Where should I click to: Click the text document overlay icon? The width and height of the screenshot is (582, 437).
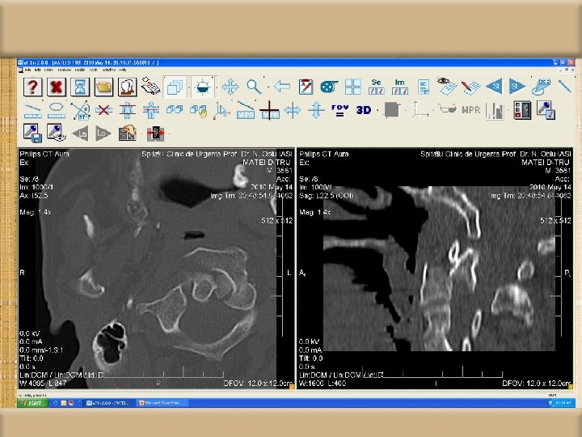point(424,87)
